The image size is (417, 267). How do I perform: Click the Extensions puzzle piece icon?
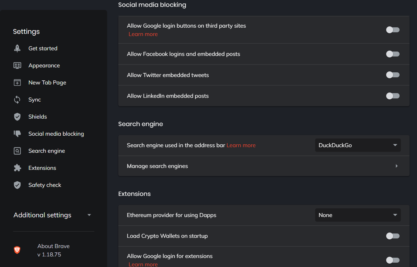click(x=17, y=168)
